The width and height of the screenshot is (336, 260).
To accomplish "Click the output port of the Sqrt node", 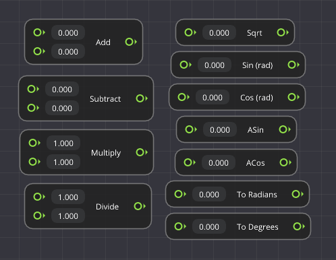I will tap(283, 32).
